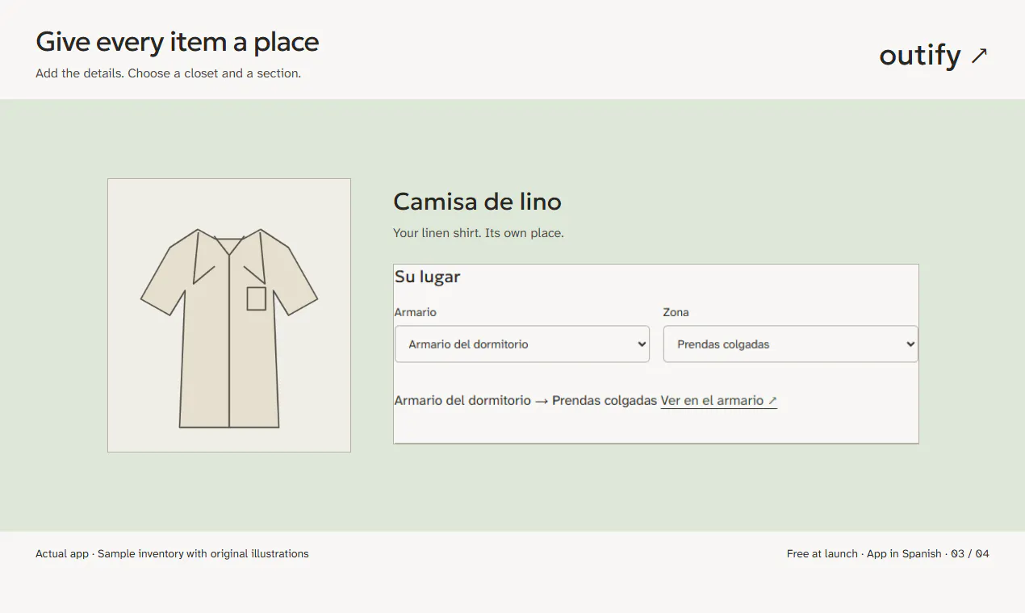This screenshot has width=1025, height=613.
Task: Click 'Your linen shirt. Its own place.' text
Action: pyautogui.click(x=479, y=233)
